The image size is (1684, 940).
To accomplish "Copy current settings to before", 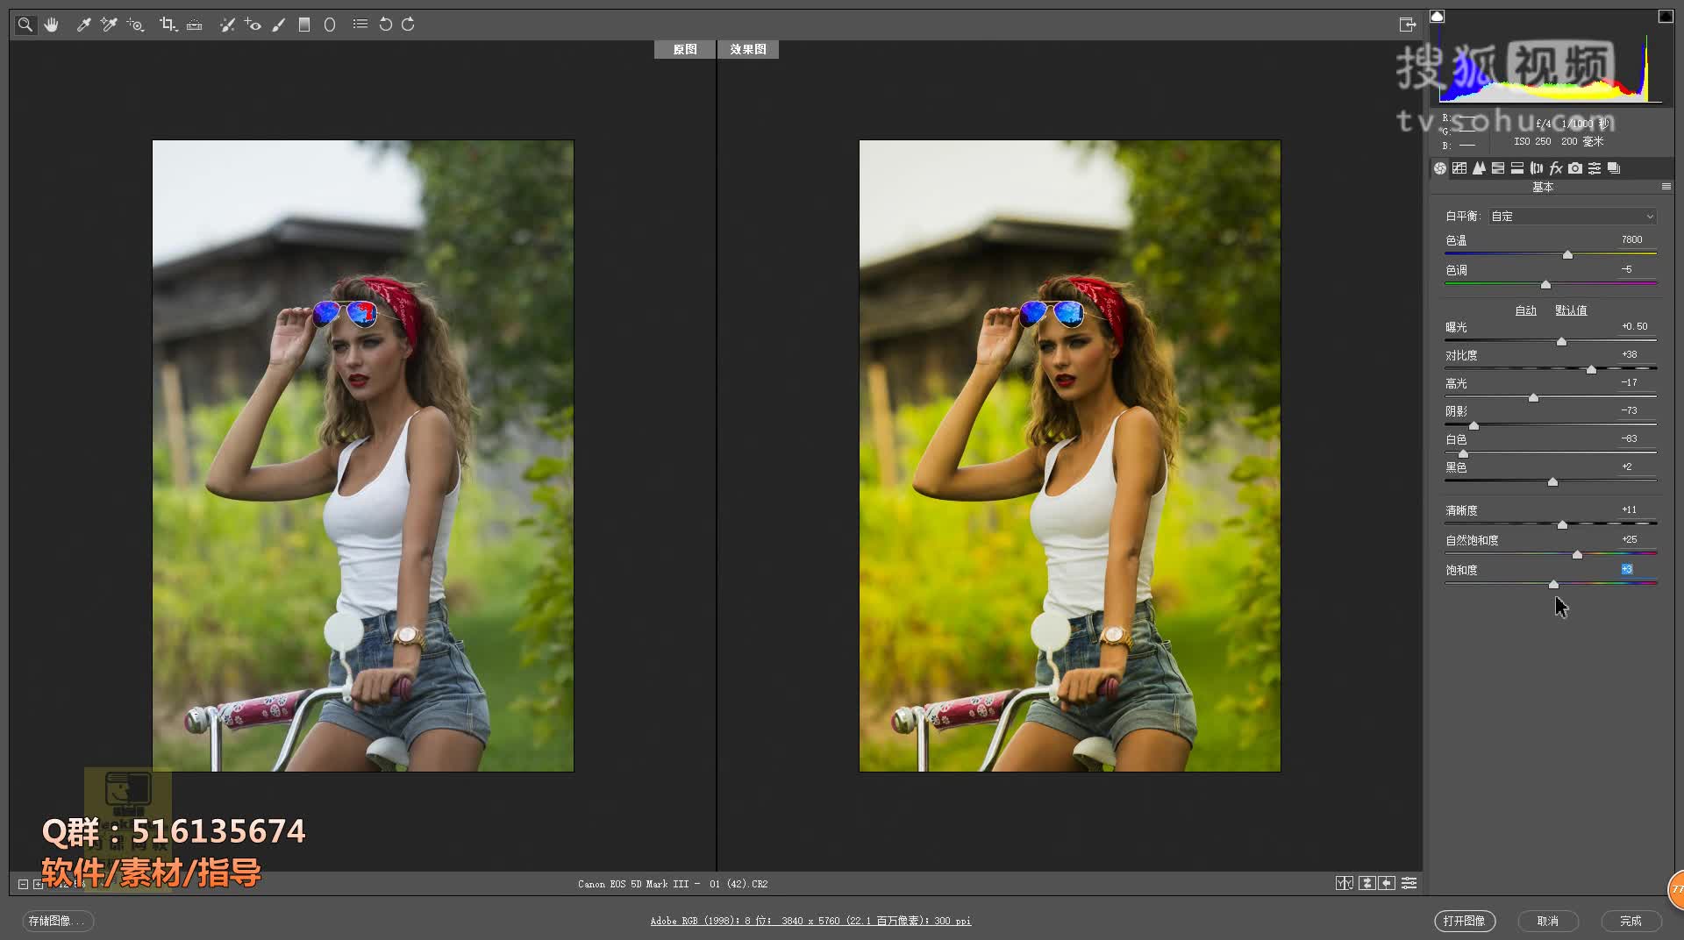I will tap(1387, 884).
